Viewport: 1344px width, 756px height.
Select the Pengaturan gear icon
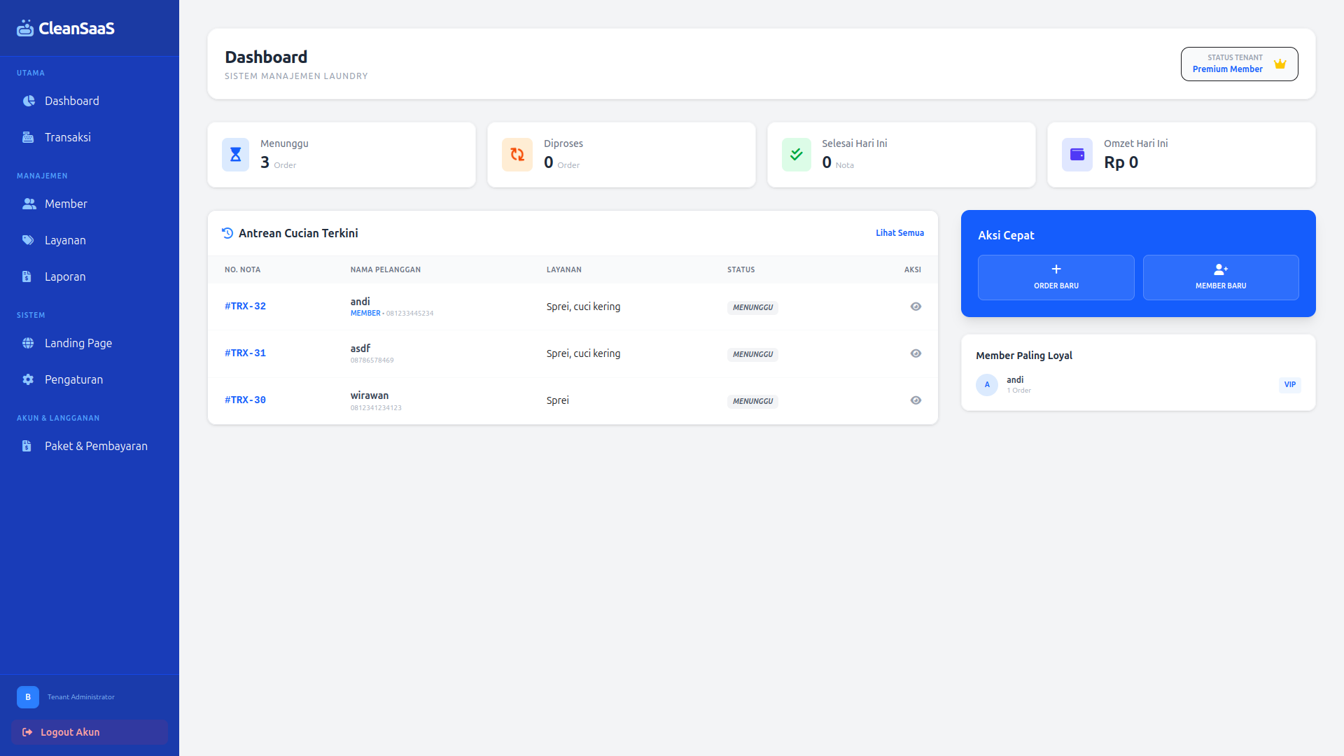pyautogui.click(x=28, y=379)
